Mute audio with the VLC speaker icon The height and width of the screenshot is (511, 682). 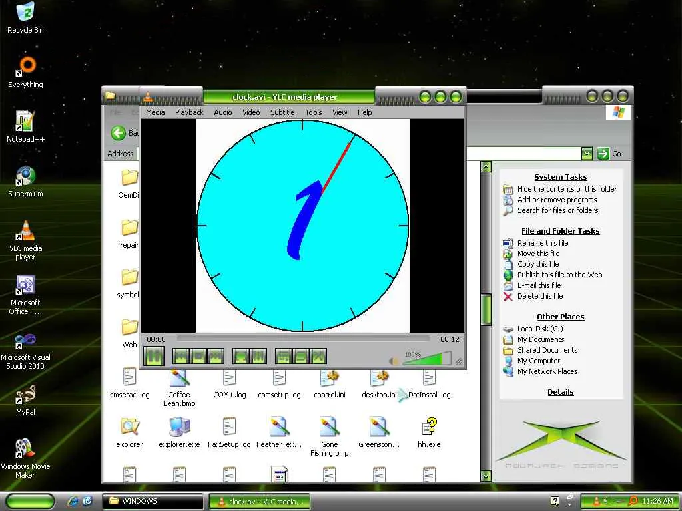click(x=394, y=361)
